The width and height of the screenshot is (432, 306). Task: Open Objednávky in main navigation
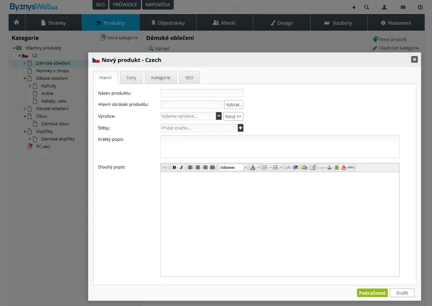tap(168, 23)
